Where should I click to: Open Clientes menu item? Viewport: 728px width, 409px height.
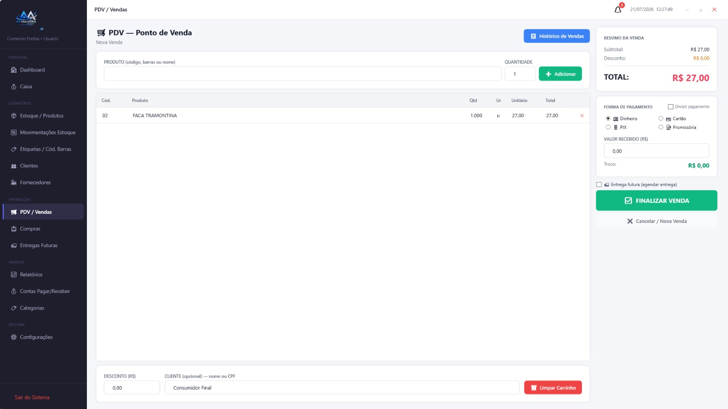point(43,166)
